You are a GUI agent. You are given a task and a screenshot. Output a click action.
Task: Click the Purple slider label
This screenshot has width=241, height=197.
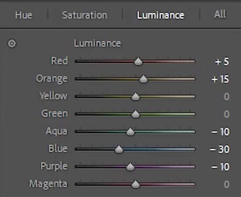pos(54,167)
